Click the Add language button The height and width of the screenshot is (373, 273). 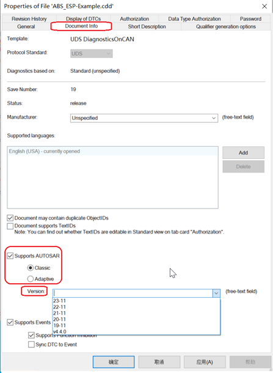click(x=243, y=153)
